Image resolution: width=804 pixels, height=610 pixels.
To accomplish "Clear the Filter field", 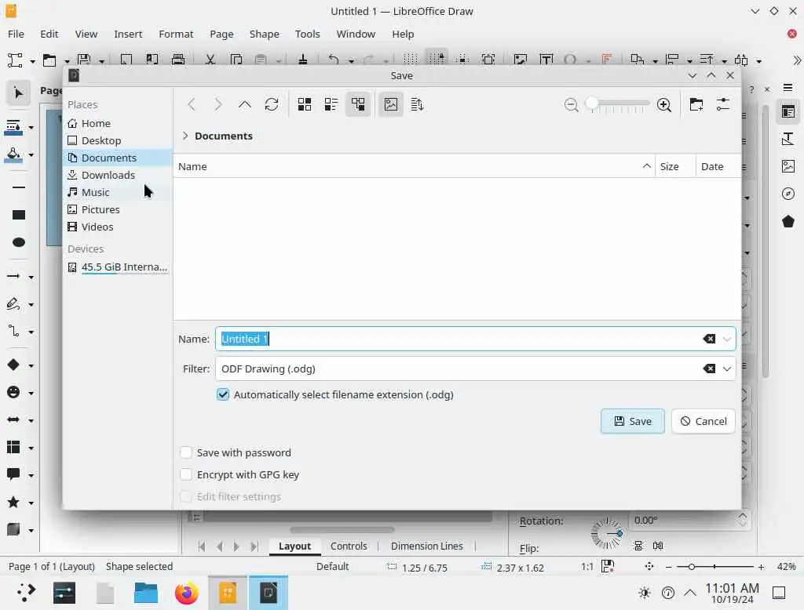I will [709, 369].
